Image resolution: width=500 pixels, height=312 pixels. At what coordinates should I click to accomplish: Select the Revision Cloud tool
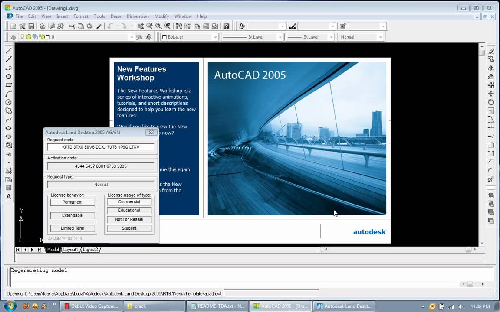pyautogui.click(x=9, y=111)
